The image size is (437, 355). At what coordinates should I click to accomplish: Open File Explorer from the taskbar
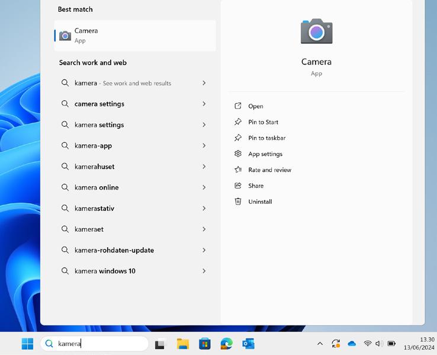tap(183, 344)
